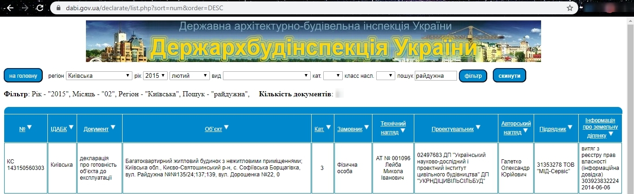This screenshot has width=634, height=194.
Task: Click sort arrow next to Технічний нагляд
Action: pos(403,131)
